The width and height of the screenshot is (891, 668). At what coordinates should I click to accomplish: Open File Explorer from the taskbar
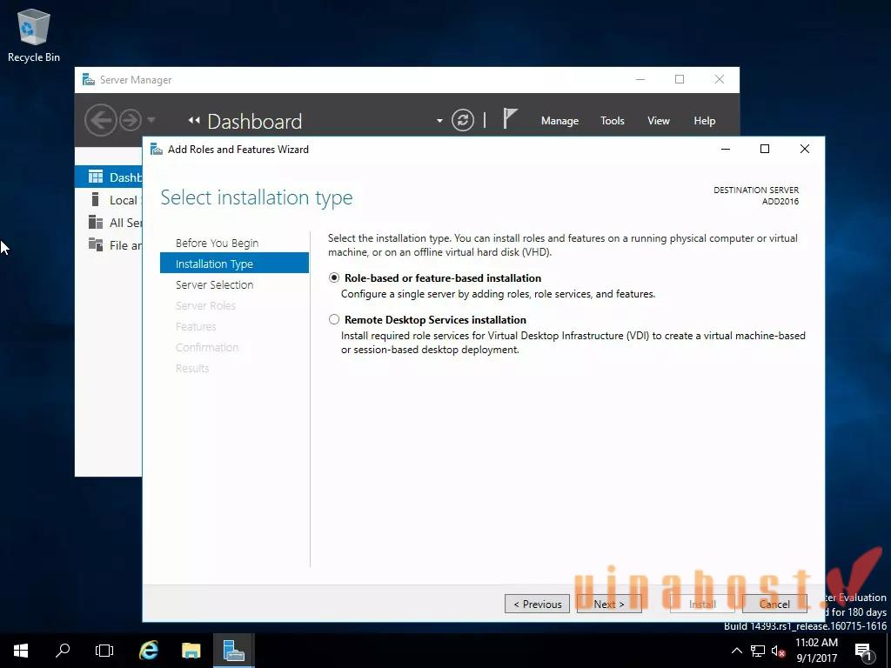191,650
